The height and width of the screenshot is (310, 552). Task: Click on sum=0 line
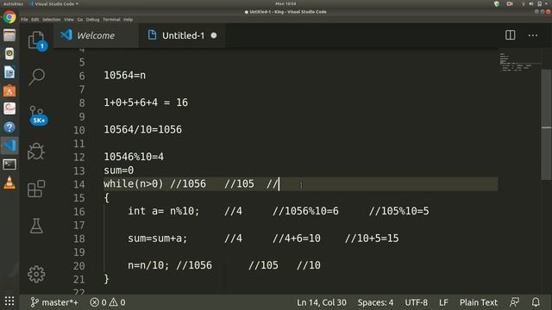[x=119, y=170]
